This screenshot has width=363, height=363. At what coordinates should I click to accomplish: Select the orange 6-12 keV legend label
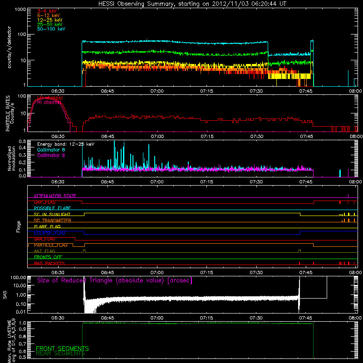[49, 15]
